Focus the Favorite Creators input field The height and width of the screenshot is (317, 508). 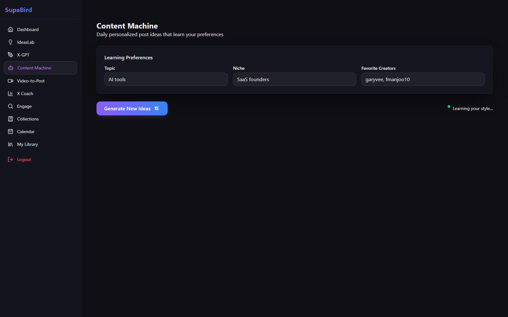click(423, 79)
